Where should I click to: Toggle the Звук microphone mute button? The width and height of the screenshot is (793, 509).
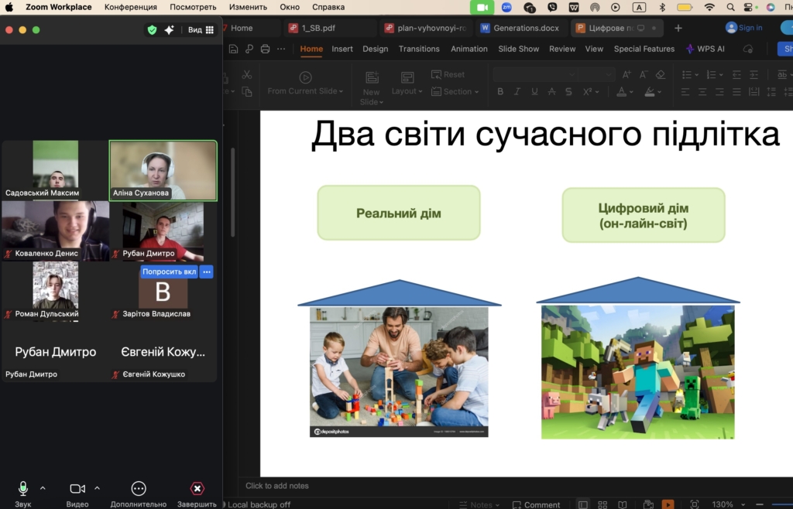[x=23, y=488]
